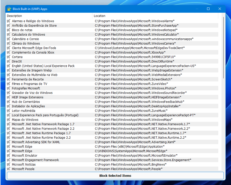The width and height of the screenshot is (231, 185).
Task: Click the store icon next to Calculadora do Windows
Action: click(x=8, y=35)
